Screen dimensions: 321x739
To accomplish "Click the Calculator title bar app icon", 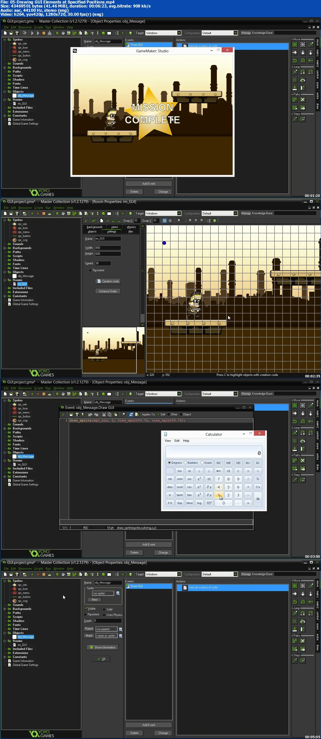I will click(x=165, y=434).
